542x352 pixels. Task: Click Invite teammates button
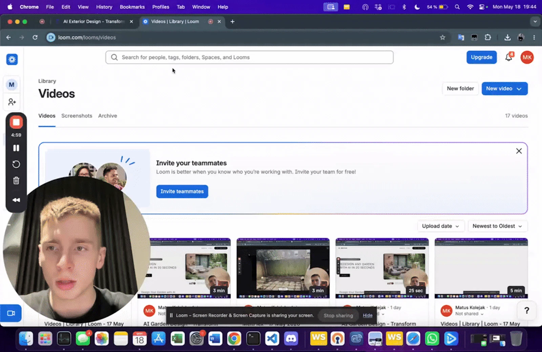click(x=182, y=191)
